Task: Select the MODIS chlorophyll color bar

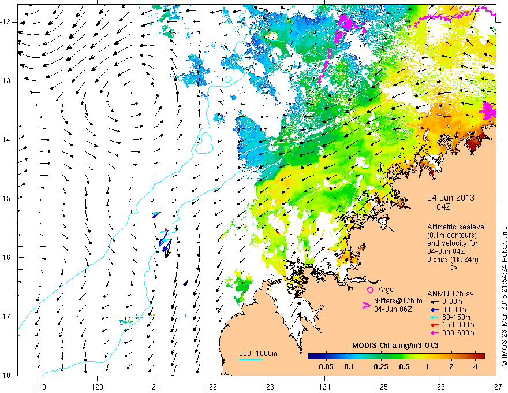Action: pyautogui.click(x=396, y=357)
